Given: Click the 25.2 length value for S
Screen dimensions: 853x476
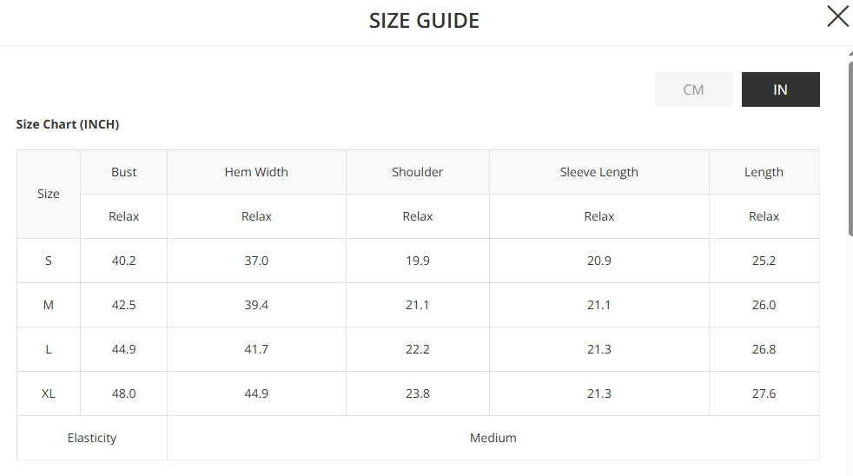Looking at the screenshot, I should 764,261.
